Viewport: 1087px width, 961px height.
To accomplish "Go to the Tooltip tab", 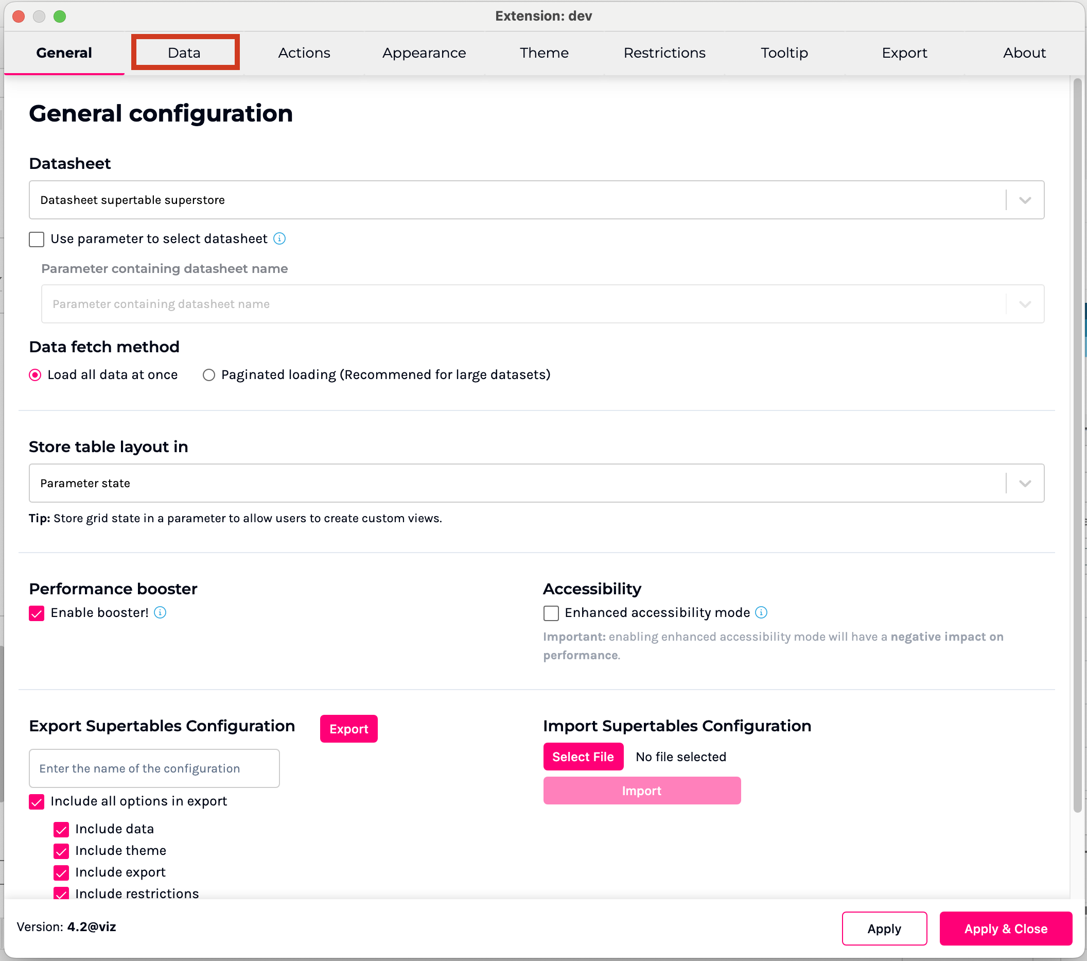I will click(x=784, y=53).
